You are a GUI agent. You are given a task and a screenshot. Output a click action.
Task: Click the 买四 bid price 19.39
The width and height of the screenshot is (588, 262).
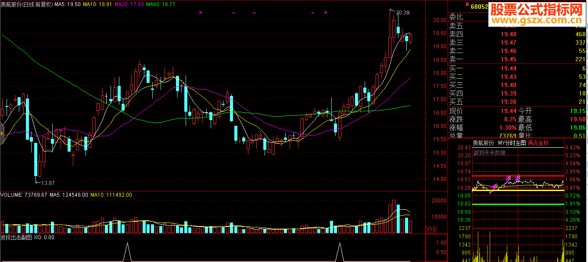click(x=508, y=94)
